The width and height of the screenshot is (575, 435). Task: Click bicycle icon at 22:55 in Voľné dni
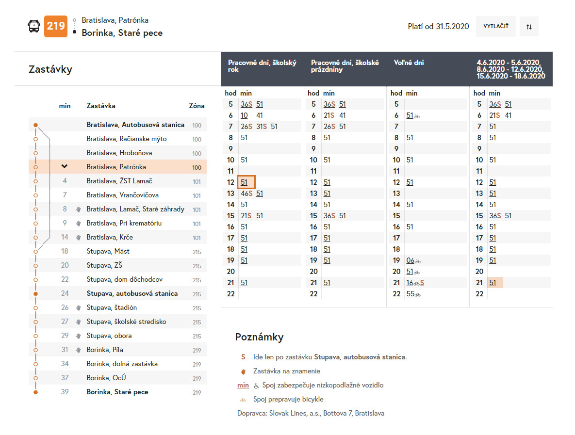click(418, 294)
